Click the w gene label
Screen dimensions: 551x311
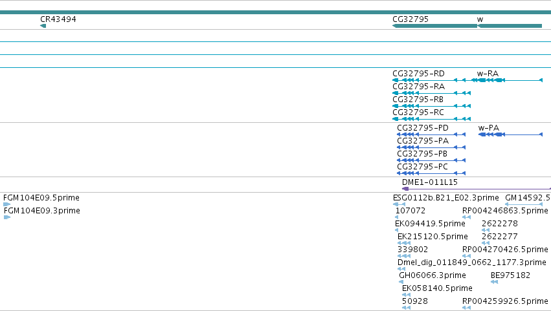(x=480, y=19)
